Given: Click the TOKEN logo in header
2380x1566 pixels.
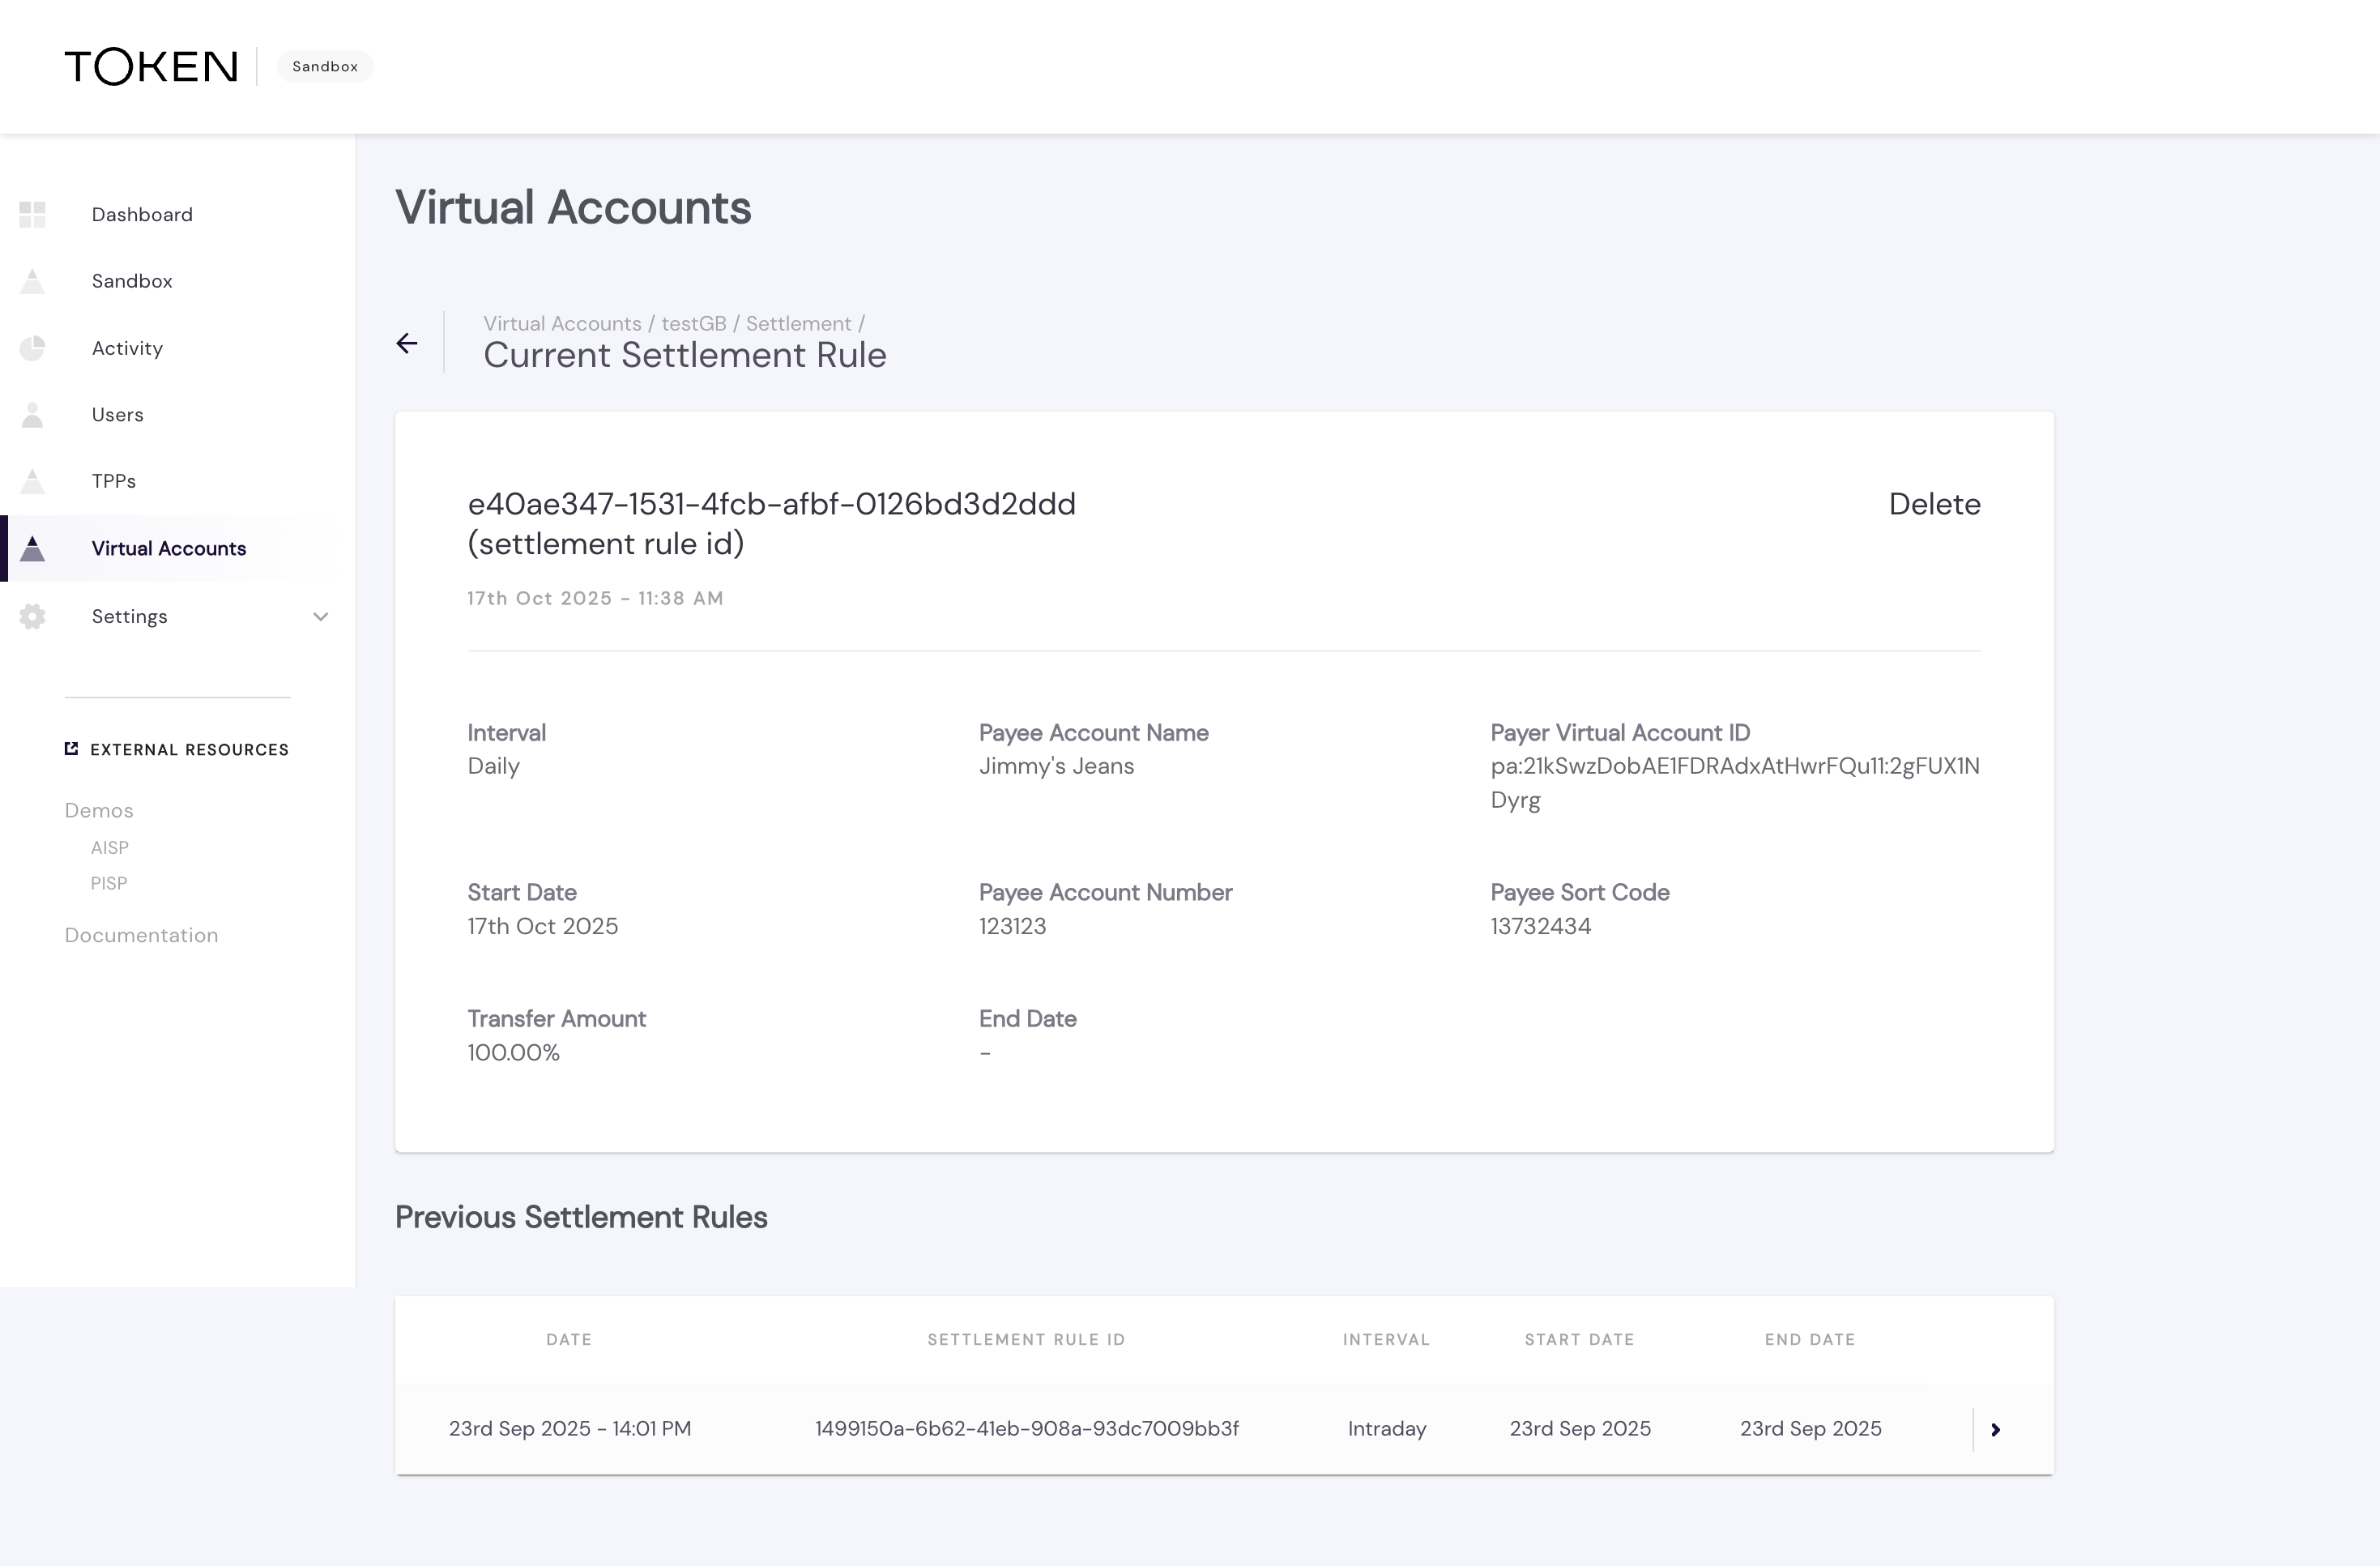Looking at the screenshot, I should click(151, 67).
